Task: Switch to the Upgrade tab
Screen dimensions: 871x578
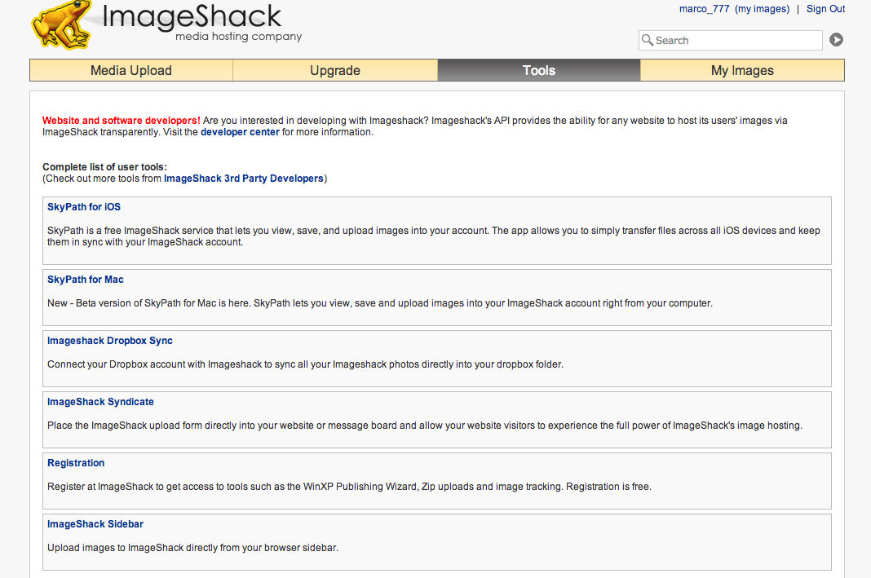Action: coord(335,71)
